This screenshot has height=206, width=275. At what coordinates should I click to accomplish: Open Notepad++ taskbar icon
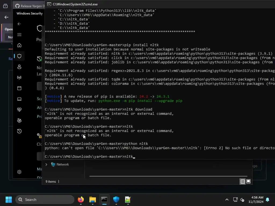pyautogui.click(x=128, y=200)
